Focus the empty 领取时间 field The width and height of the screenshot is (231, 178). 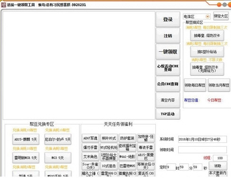[x=202, y=150]
